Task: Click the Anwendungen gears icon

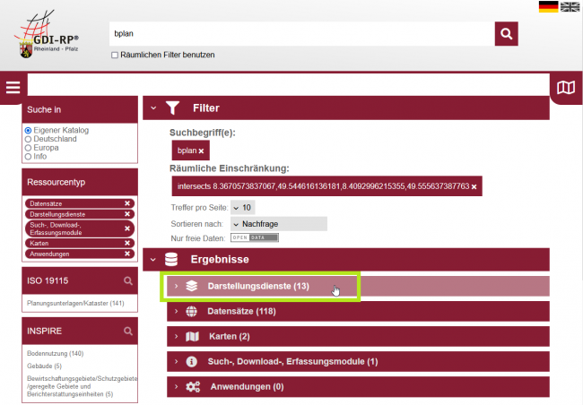Action: tap(193, 387)
